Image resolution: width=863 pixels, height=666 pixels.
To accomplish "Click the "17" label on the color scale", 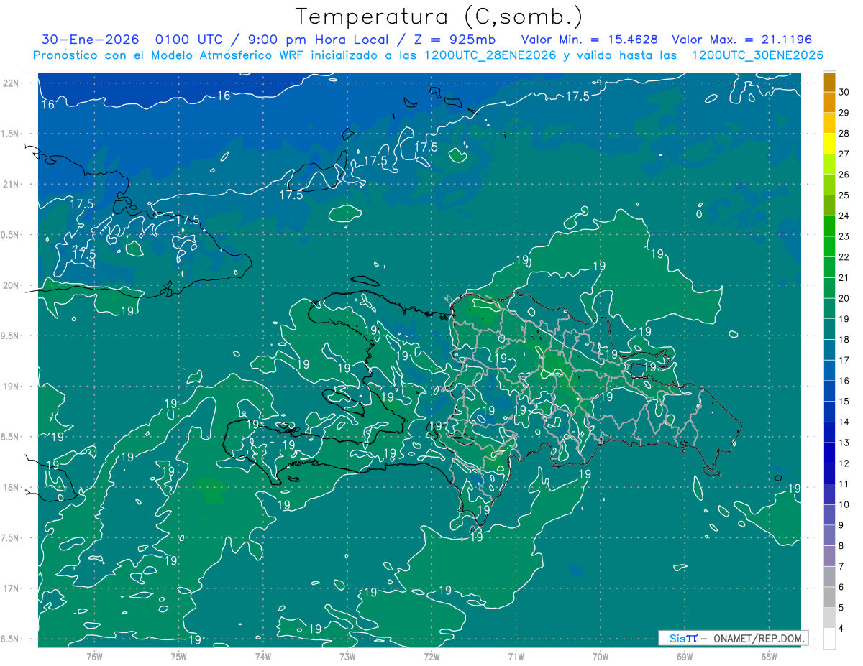I will tap(844, 361).
